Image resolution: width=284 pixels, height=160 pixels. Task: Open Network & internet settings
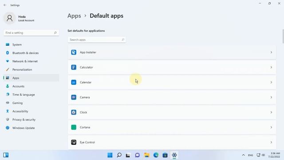pos(31,61)
